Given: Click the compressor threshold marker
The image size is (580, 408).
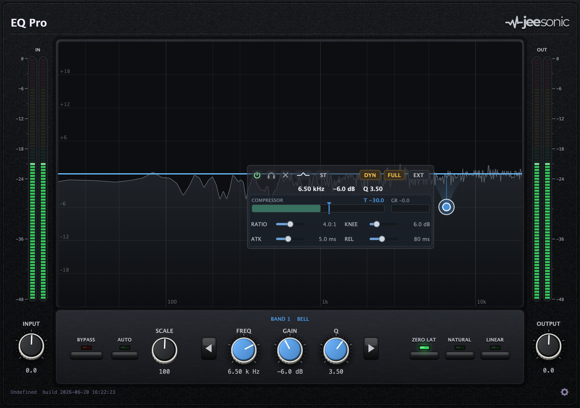Looking at the screenshot, I should tap(329, 208).
